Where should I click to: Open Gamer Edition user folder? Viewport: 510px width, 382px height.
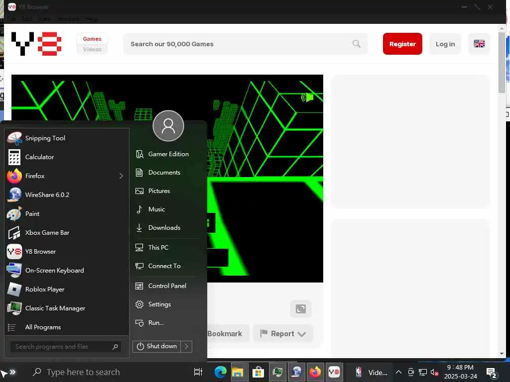tap(167, 154)
